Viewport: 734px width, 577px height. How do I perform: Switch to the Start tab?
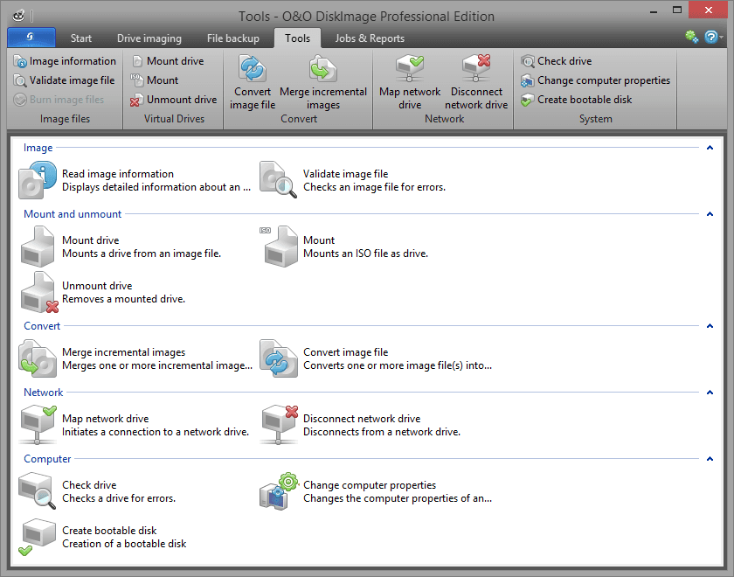click(81, 38)
